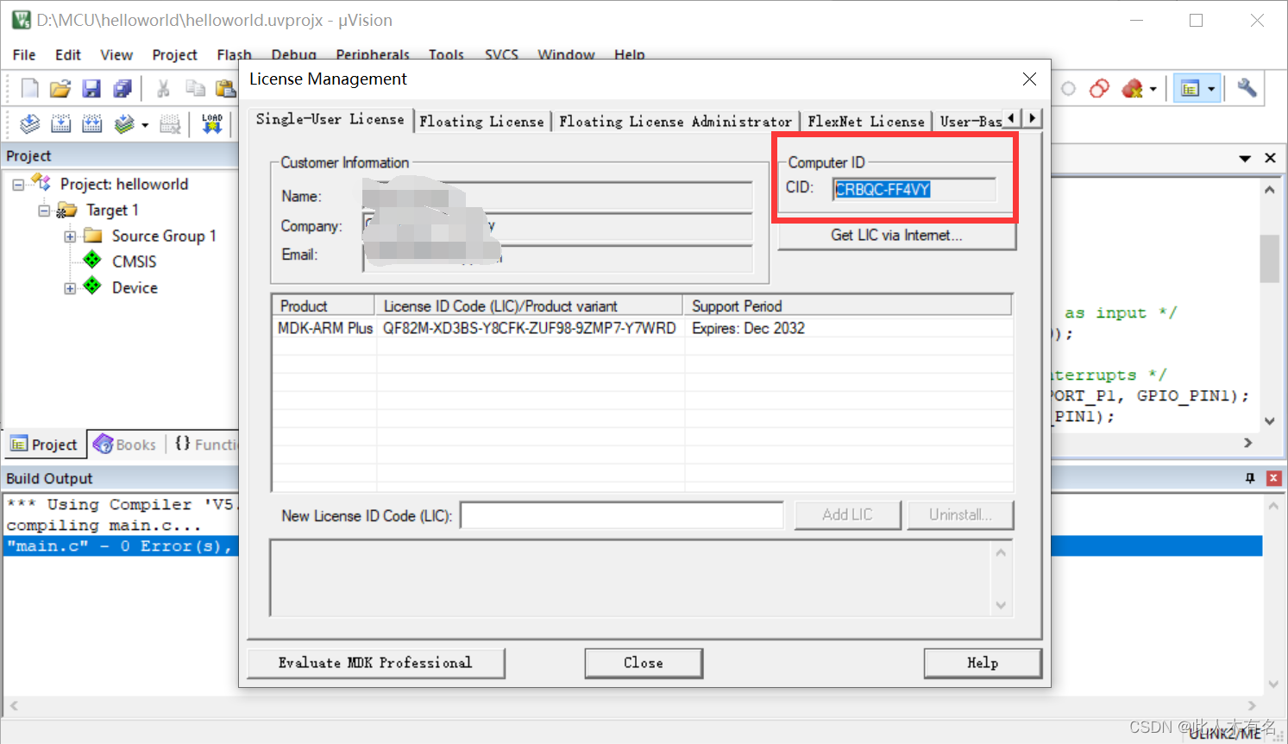Open the Debug menu
This screenshot has width=1288, height=744.
click(x=293, y=54)
